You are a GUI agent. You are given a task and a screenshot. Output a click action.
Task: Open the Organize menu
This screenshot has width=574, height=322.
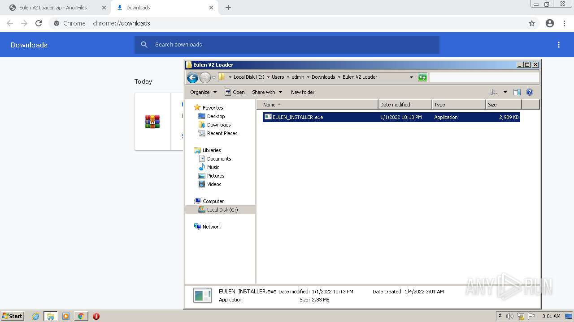(203, 92)
